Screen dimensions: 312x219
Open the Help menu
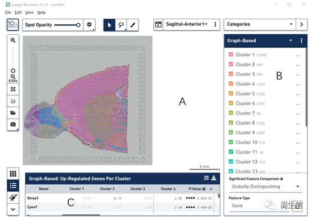pos(41,12)
